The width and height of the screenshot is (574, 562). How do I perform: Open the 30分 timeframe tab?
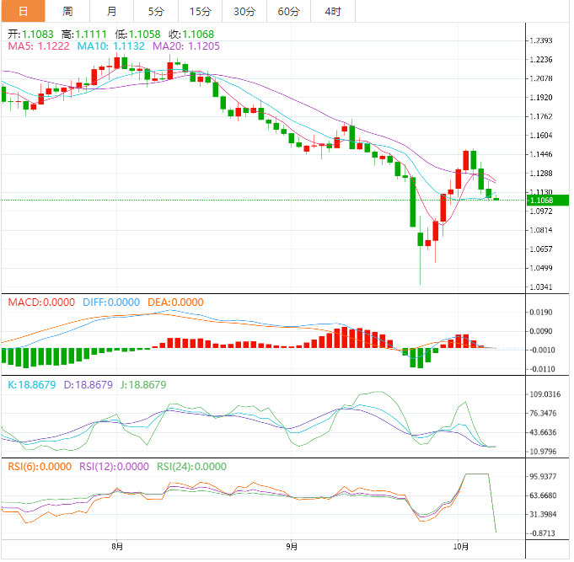(x=244, y=11)
